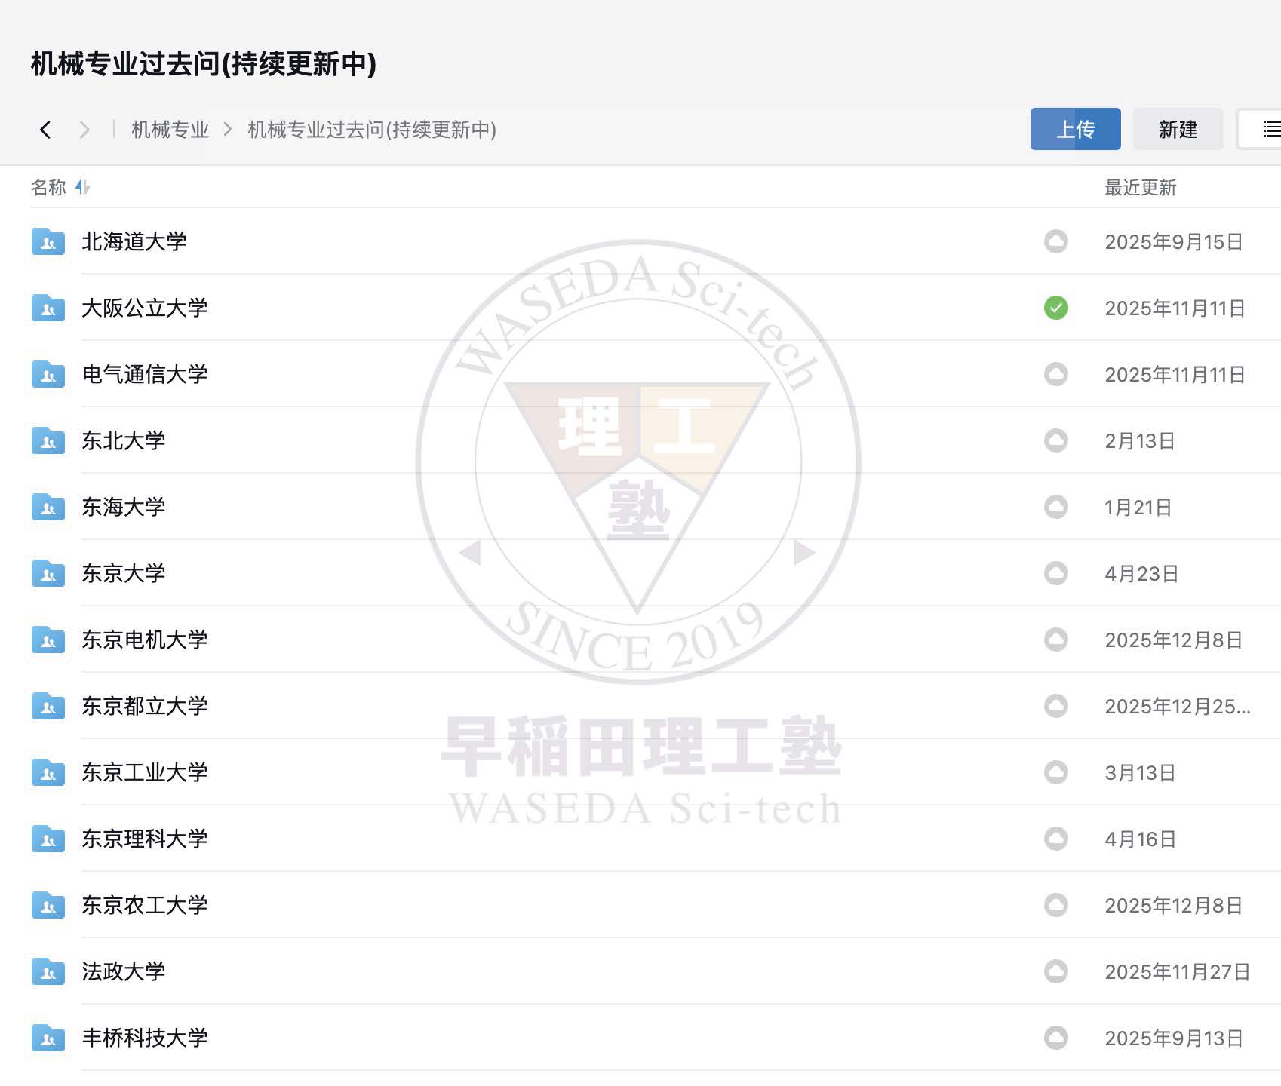Click the cloud status icon for 东京工业大学
1281x1086 pixels.
pos(1056,772)
